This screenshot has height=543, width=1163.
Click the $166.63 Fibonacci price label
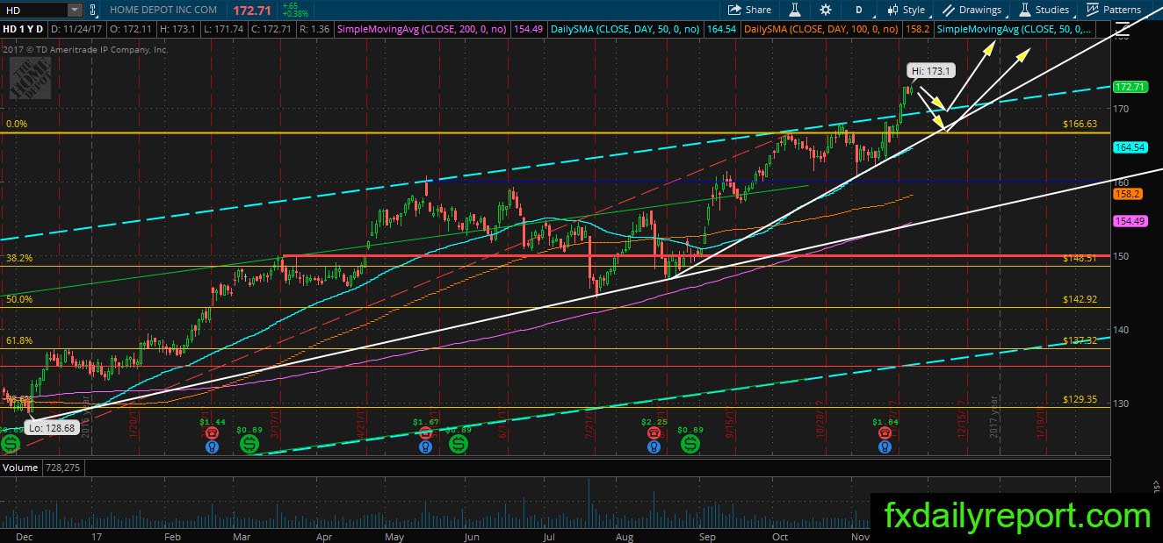pos(1080,125)
